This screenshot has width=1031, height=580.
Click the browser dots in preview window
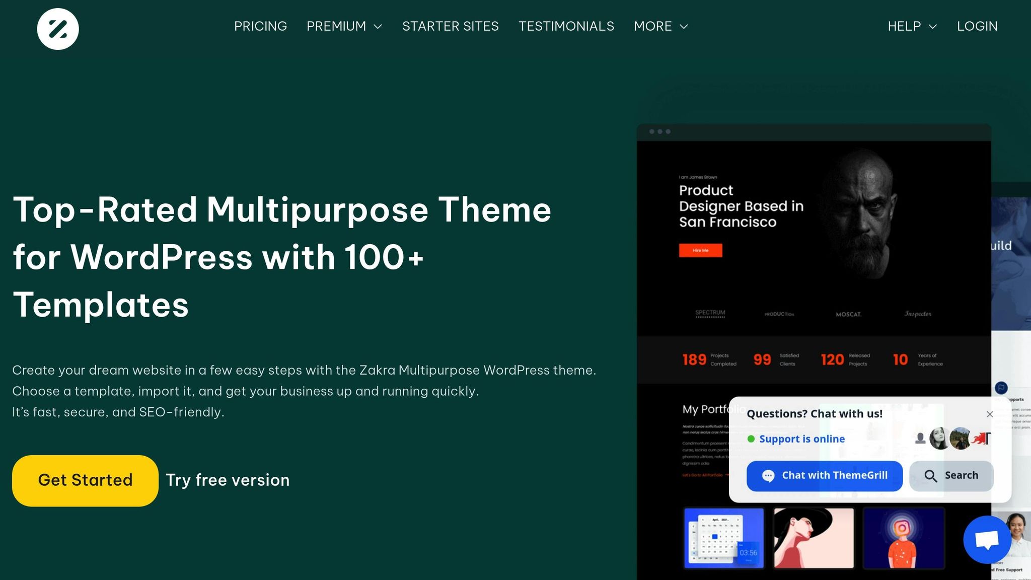[660, 131]
